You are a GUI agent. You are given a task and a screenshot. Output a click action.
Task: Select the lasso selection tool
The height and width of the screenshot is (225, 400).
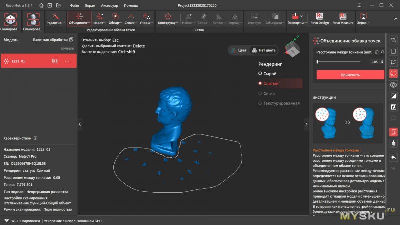coord(393,73)
